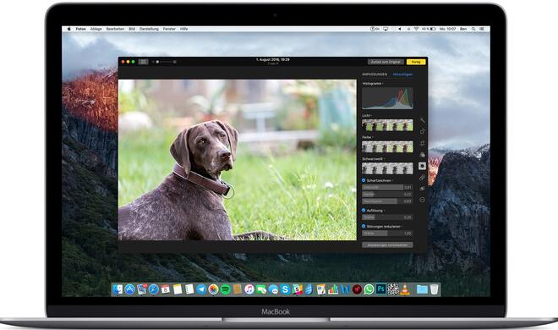
Task: Open the Bearbeiten menu
Action: pos(115,29)
